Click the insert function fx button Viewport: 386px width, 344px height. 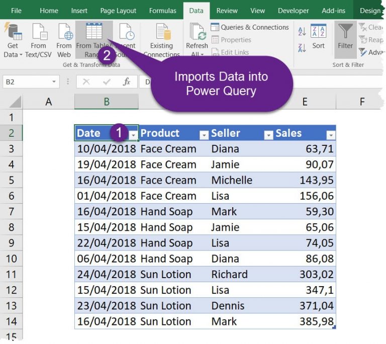click(x=127, y=81)
